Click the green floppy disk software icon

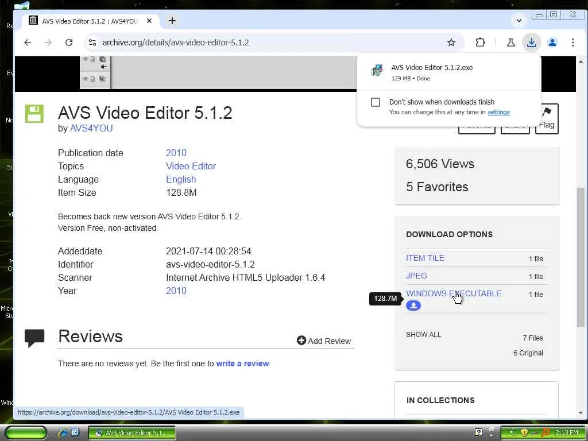coord(34,114)
